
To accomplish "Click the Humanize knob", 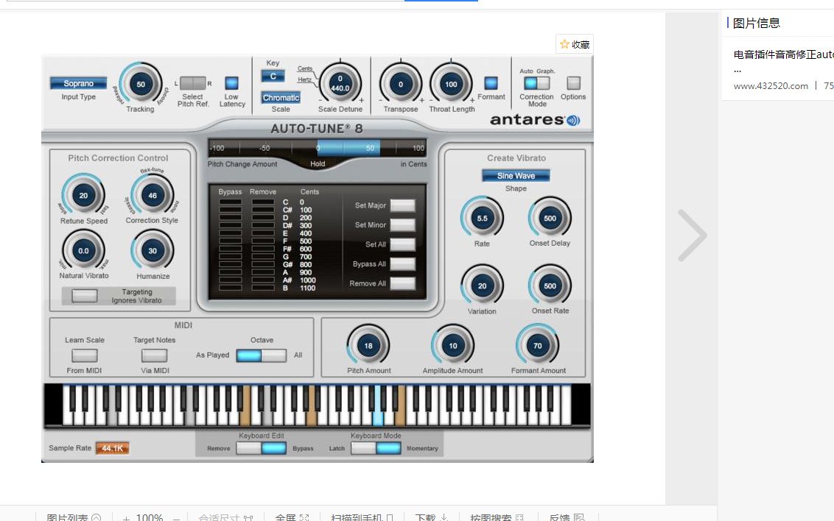I will click(x=153, y=251).
